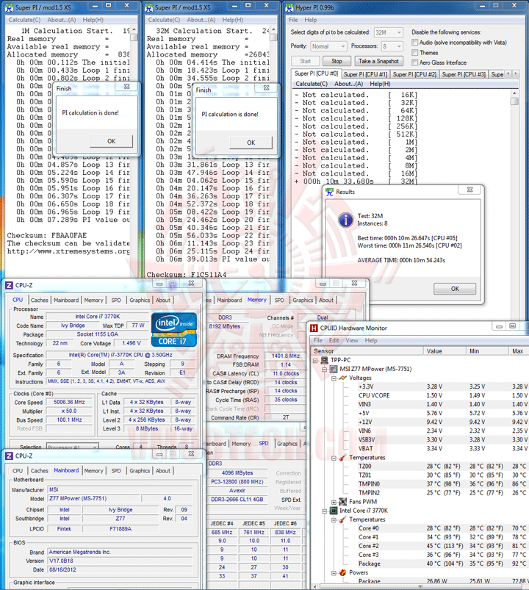Click Take a Snapshot button
529x590 pixels.
(x=378, y=61)
